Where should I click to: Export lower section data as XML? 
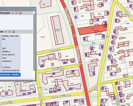coord(6,32)
